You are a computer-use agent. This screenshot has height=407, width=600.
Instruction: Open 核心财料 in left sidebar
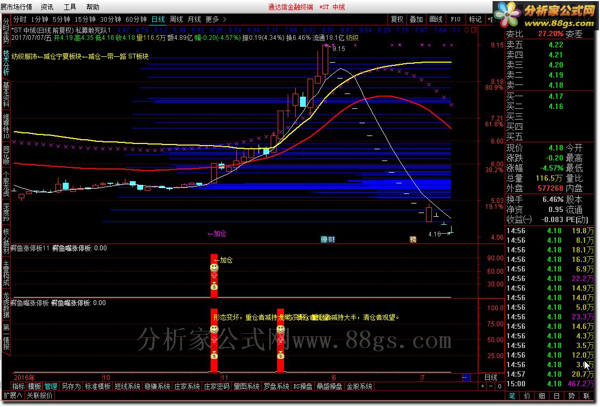pos(6,241)
